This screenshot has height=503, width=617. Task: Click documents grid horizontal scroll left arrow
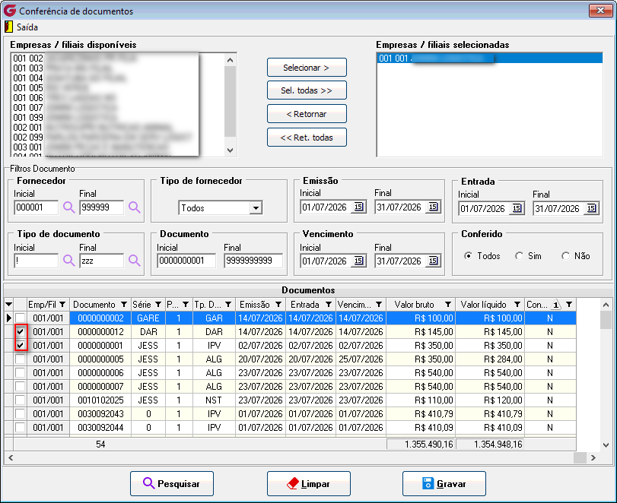pos(11,458)
